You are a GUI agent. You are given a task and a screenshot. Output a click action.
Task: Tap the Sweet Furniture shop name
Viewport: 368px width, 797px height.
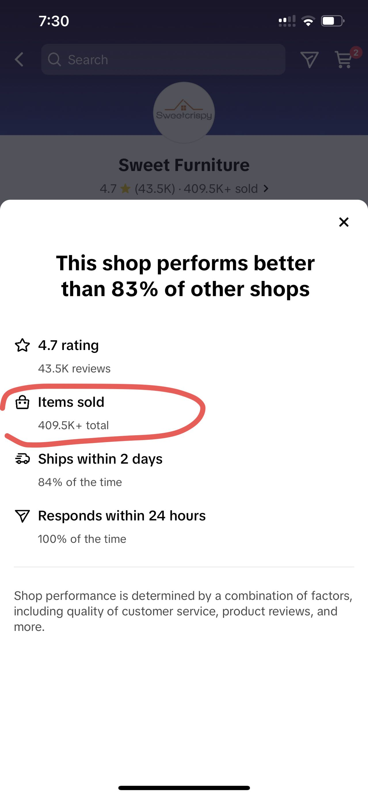point(184,165)
